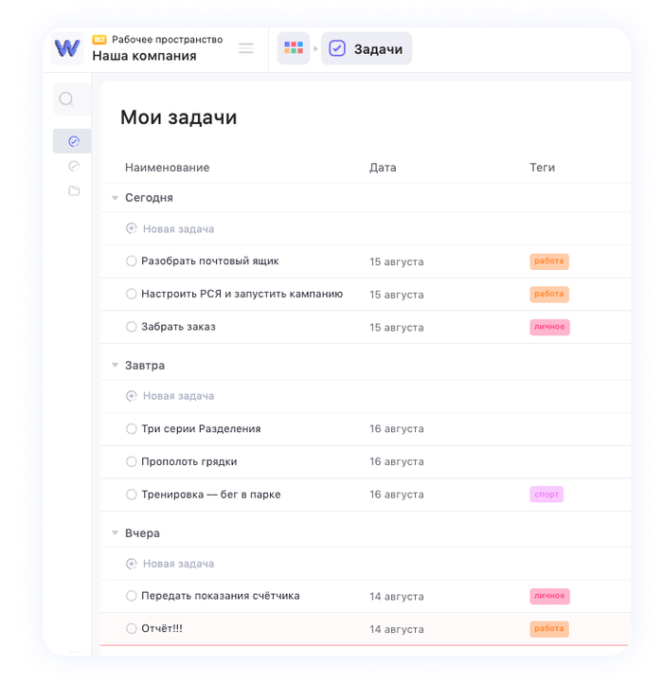Open the colorful apps grid icon

coord(294,48)
